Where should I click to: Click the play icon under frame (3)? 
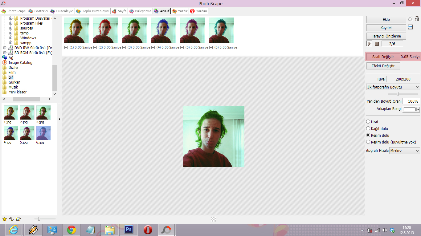point(124,47)
